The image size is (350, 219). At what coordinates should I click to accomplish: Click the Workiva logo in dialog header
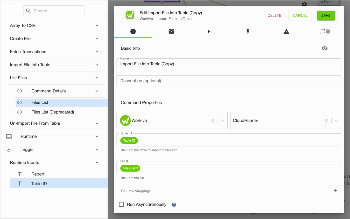(x=130, y=15)
